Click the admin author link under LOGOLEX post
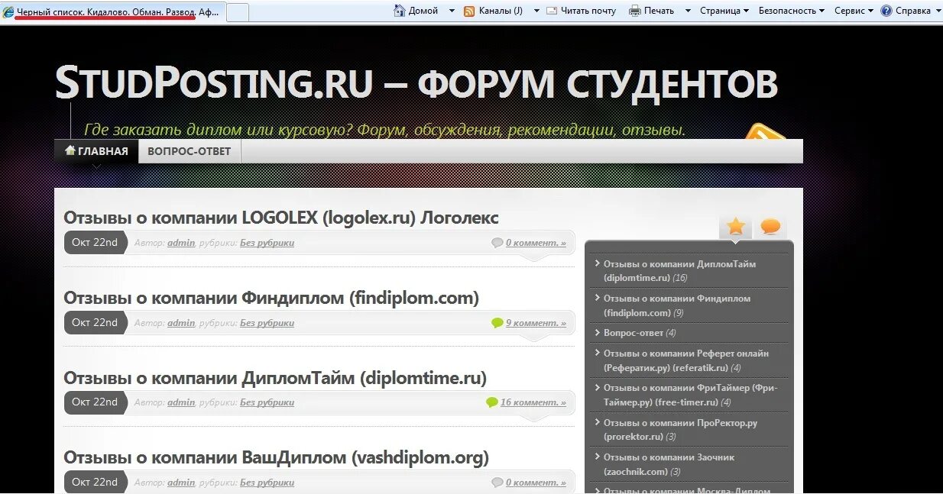The width and height of the screenshot is (943, 494). click(180, 242)
